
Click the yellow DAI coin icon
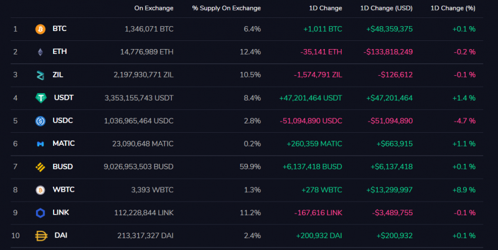pos(41,236)
